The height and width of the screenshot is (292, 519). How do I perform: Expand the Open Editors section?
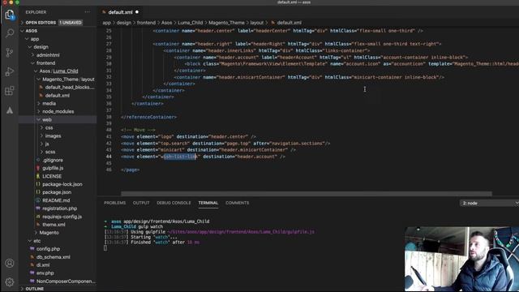point(22,23)
